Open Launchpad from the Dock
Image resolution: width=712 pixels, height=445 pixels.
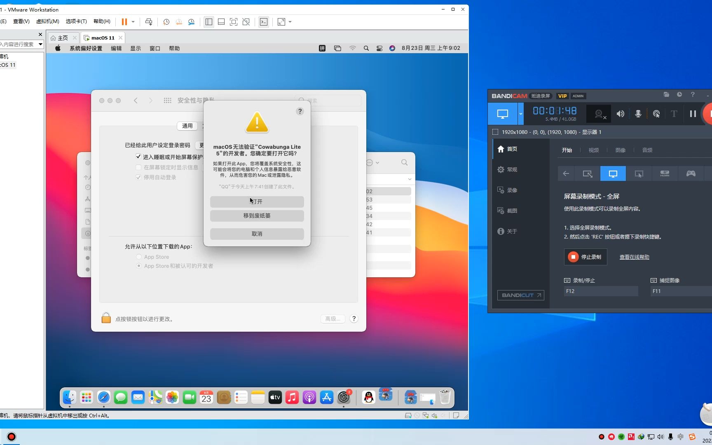coord(87,397)
